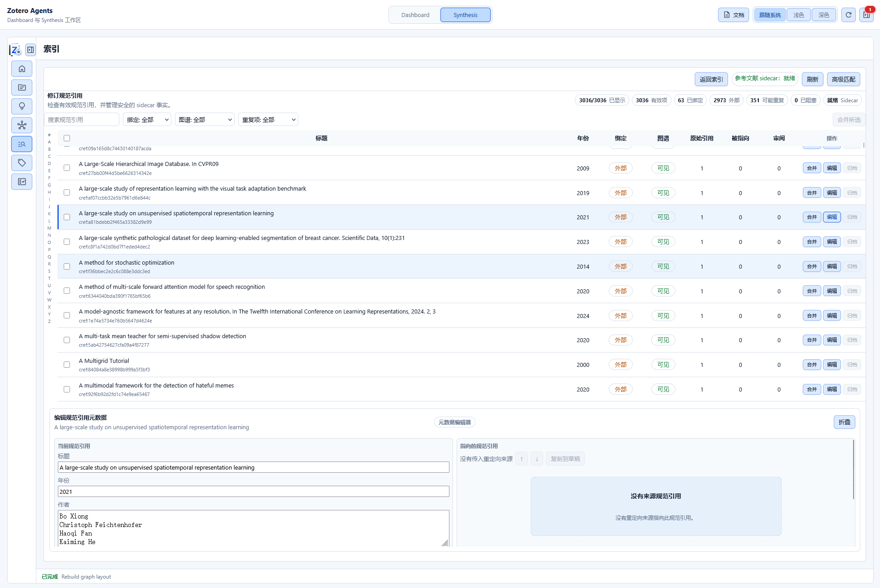880x588 pixels.
Task: Click 合并 for Large-Scale Hierarchical Image Database
Action: click(812, 168)
